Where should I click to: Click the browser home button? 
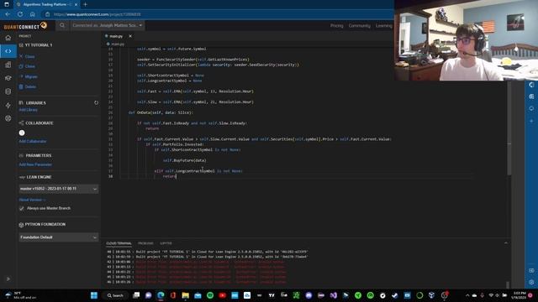pos(32,14)
